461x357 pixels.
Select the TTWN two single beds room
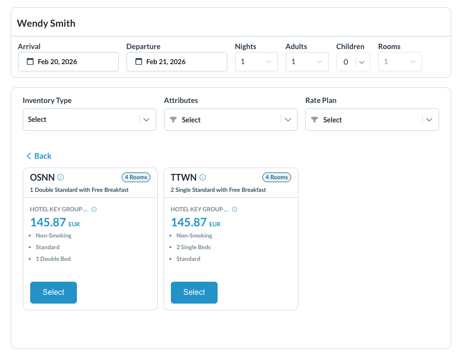pos(194,292)
